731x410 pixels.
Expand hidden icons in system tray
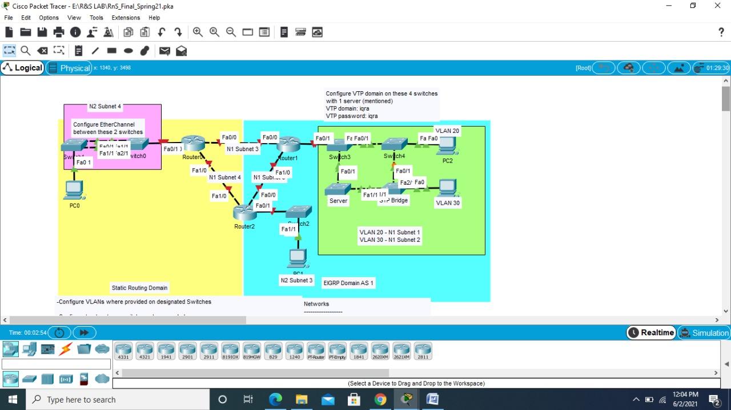point(636,399)
